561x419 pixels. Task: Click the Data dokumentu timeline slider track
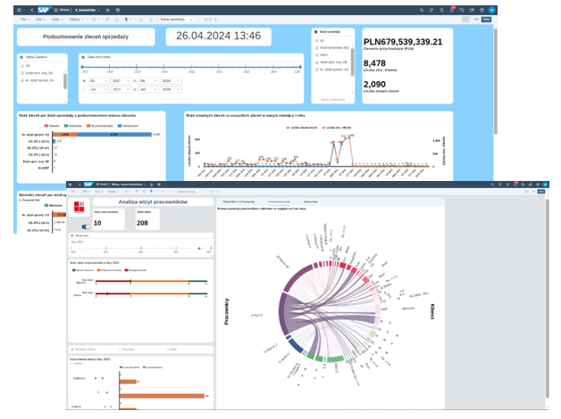179,67
